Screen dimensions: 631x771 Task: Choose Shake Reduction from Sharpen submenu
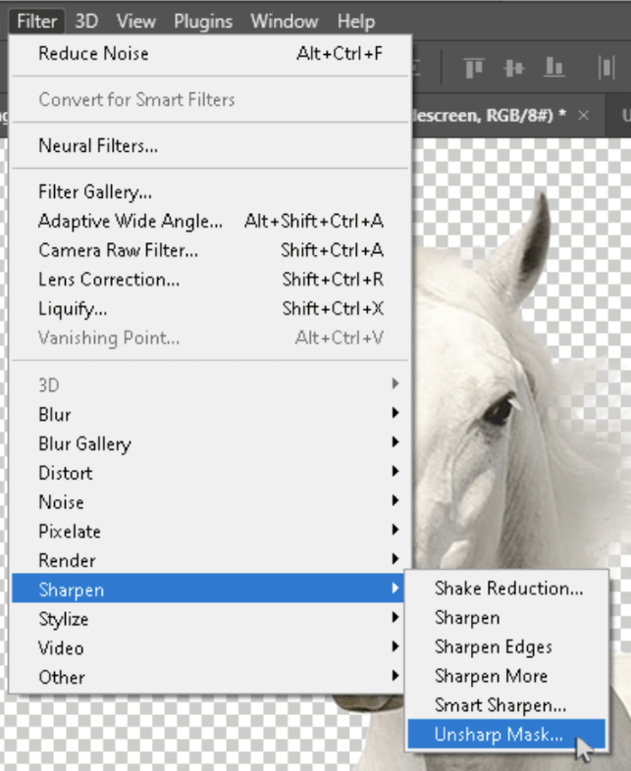(x=506, y=589)
